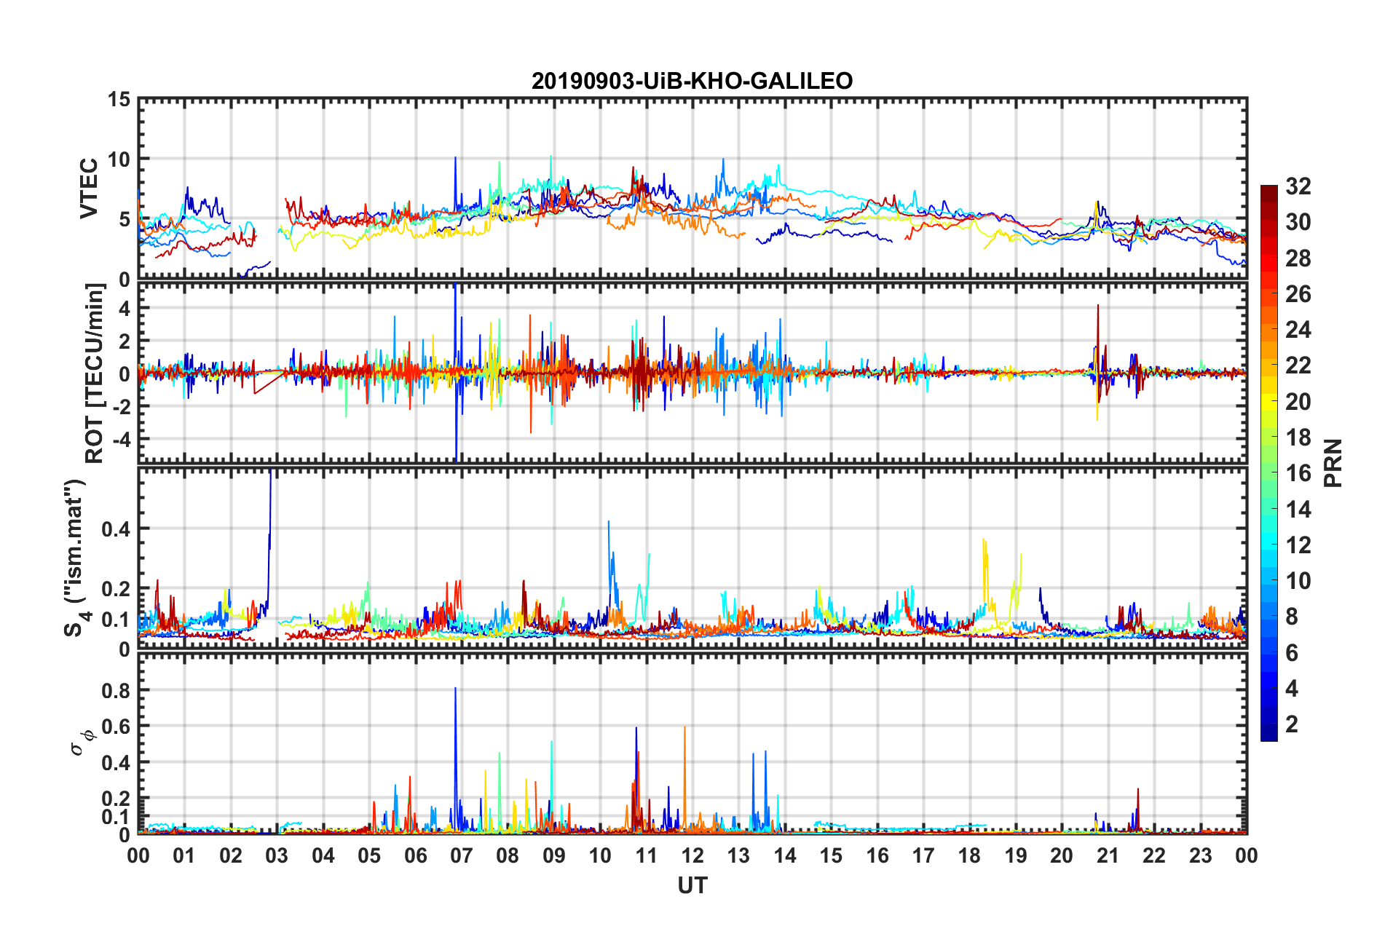Screen dimensions: 1385x926
Task: Click x-axis hour label 11
Action: 647,855
